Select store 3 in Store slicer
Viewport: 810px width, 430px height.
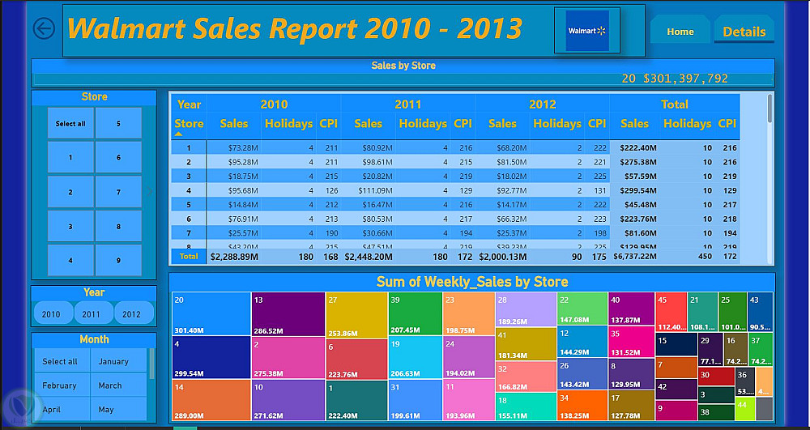(x=70, y=226)
